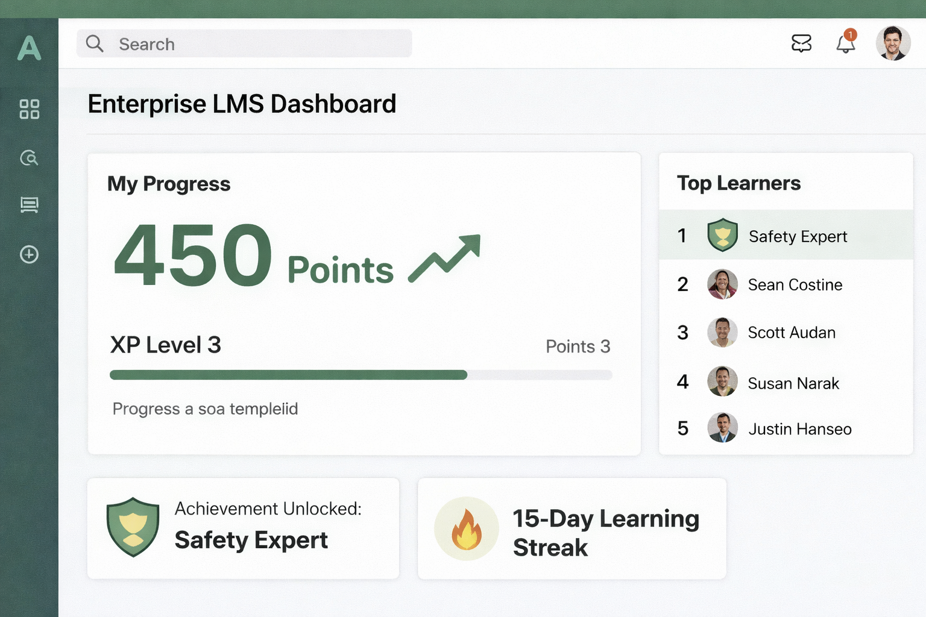
Task: Click the upward trend arrow beside Points
Action: coord(445,258)
